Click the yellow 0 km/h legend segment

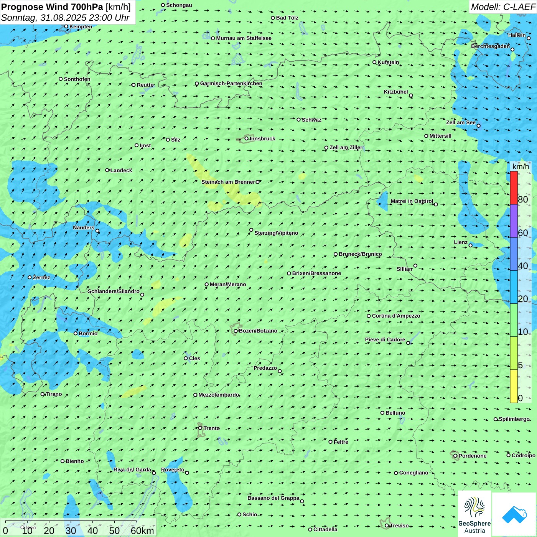point(514,386)
